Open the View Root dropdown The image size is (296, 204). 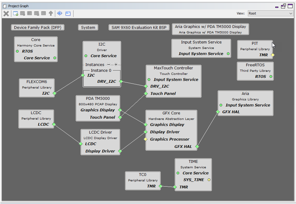click(270, 13)
